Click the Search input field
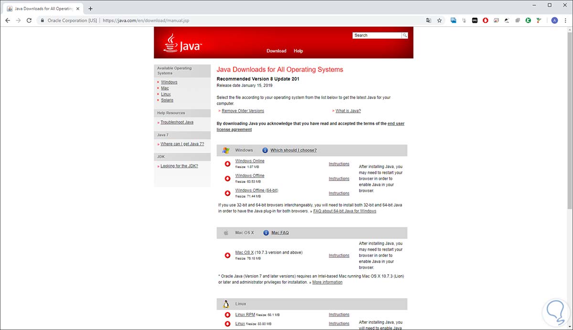The height and width of the screenshot is (330, 573). [377, 35]
